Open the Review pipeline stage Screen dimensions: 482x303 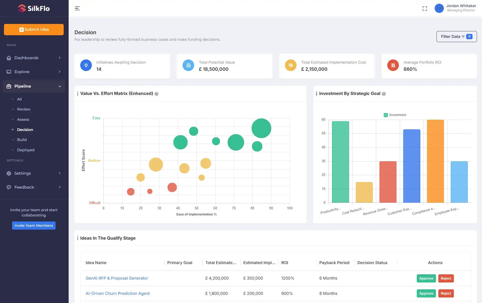[24, 109]
